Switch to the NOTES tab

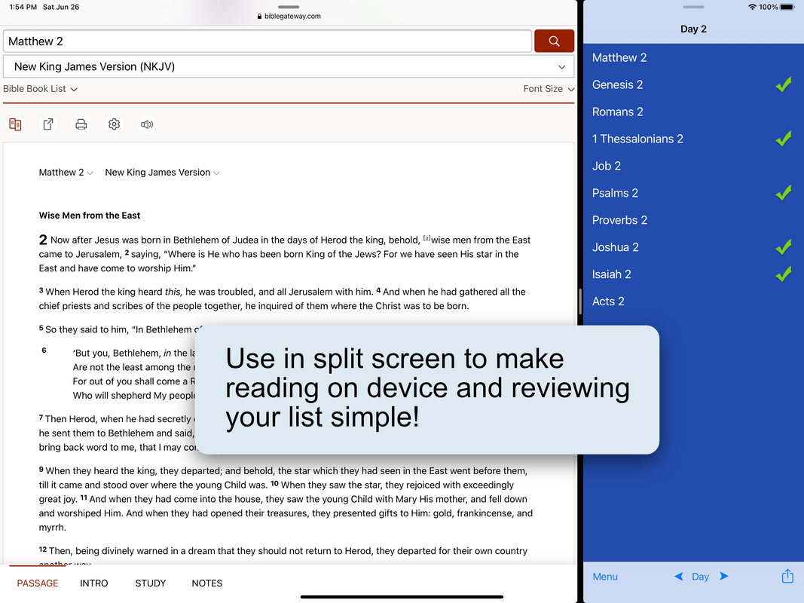[x=207, y=583]
